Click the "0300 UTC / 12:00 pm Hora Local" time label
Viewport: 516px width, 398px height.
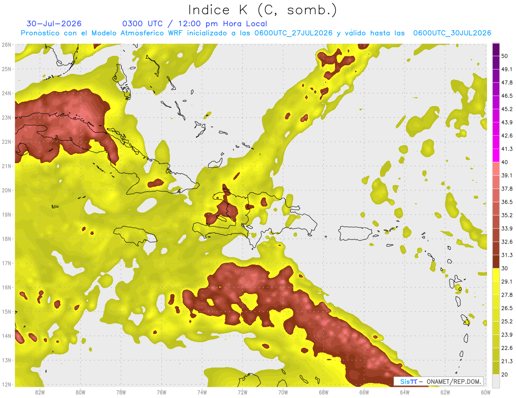195,24
